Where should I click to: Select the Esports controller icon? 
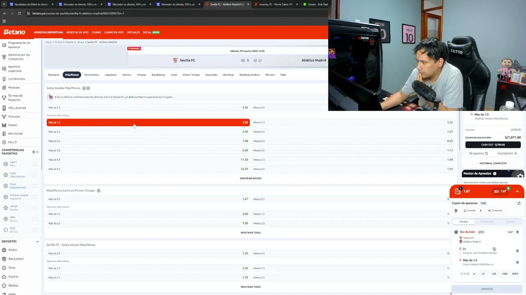tap(5, 277)
